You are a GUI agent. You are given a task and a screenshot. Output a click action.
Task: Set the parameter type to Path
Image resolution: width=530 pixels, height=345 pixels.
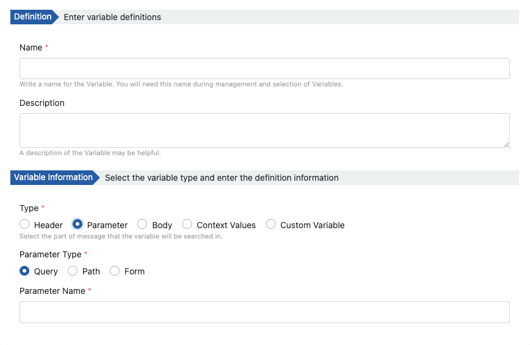coord(73,271)
